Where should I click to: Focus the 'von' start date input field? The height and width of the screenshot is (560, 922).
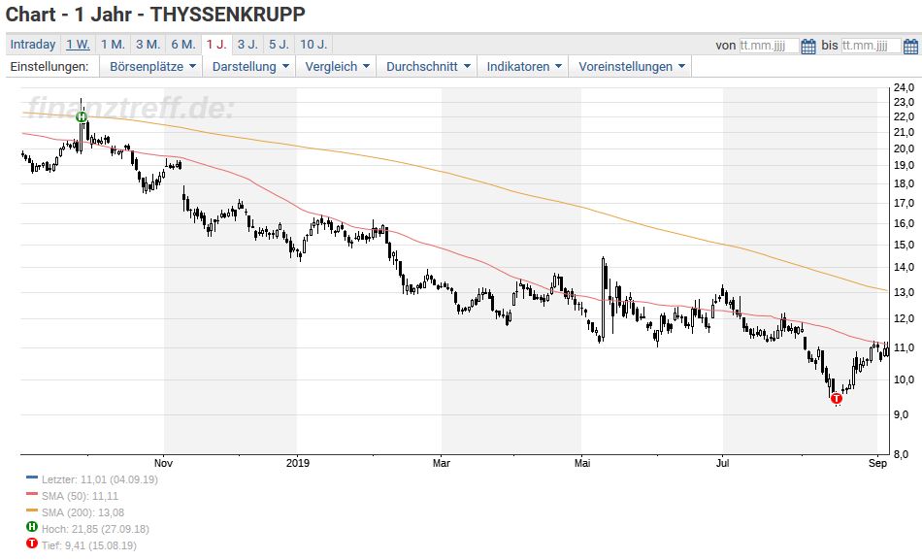pos(769,46)
